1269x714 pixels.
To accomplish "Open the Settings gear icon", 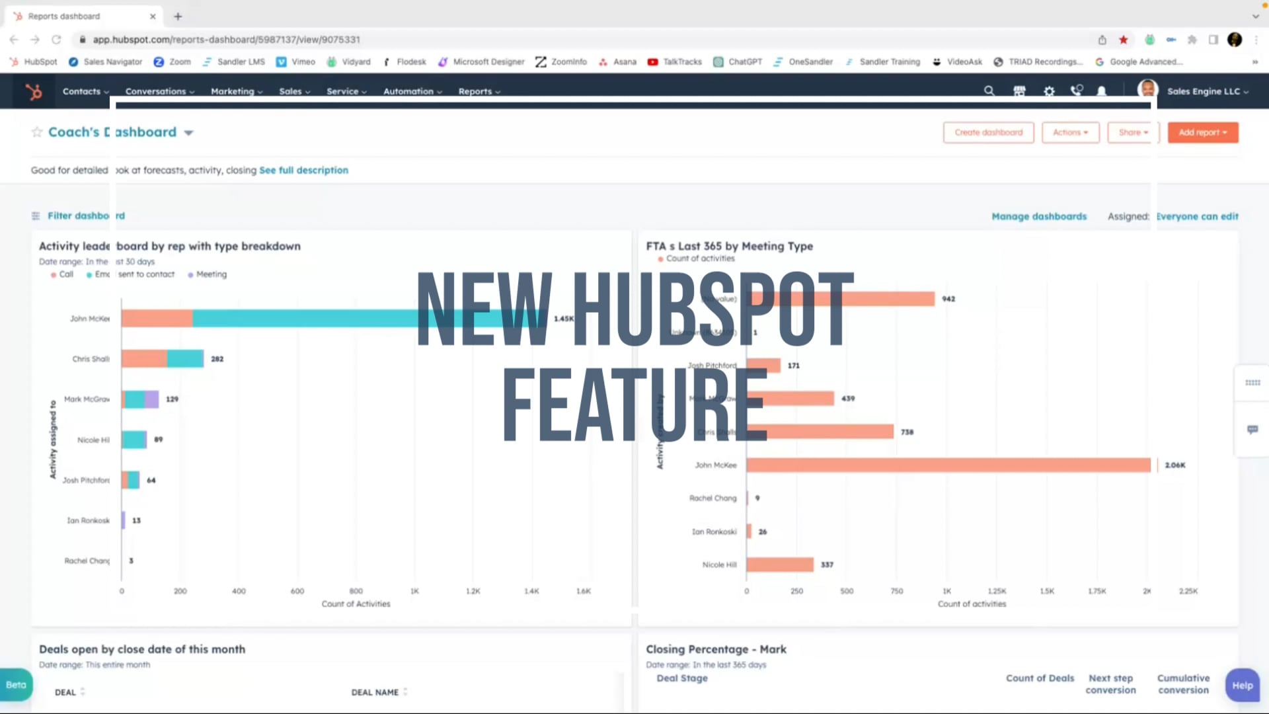I will point(1049,91).
